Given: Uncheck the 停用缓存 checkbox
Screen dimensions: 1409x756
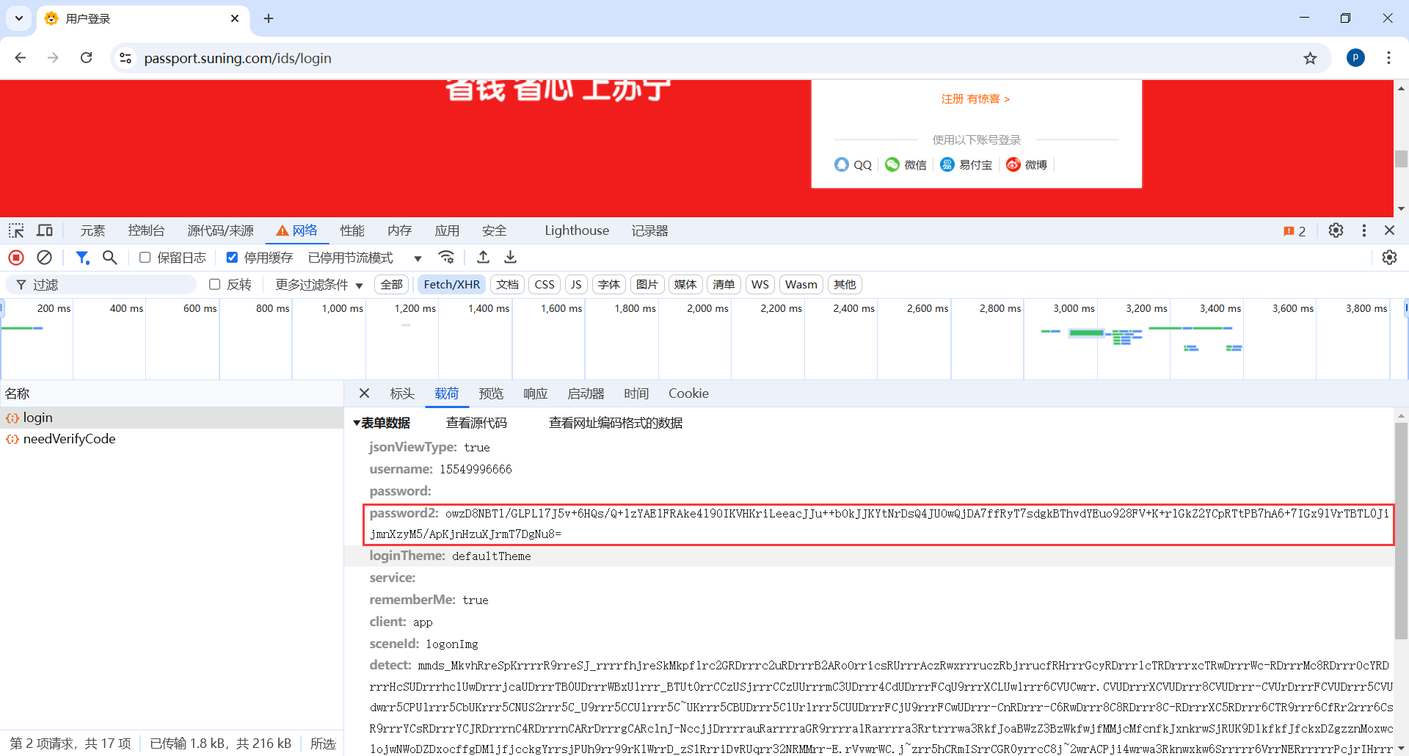Looking at the screenshot, I should [x=232, y=258].
